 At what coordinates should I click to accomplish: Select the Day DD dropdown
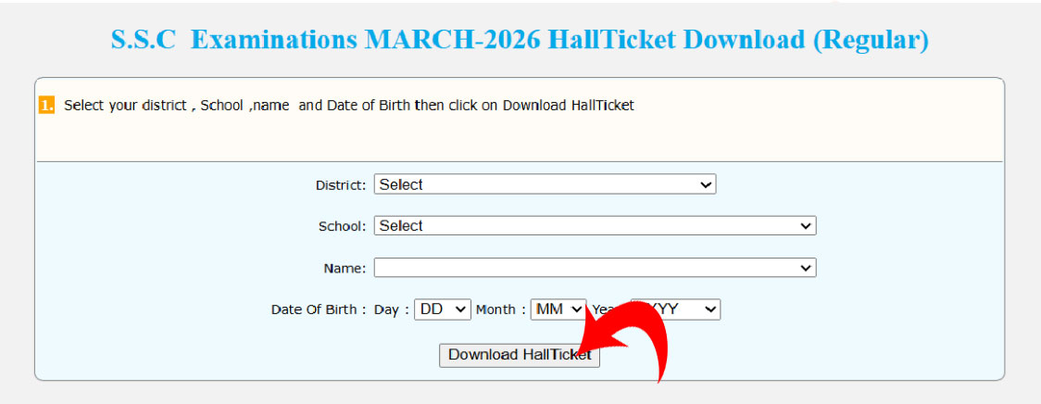pyautogui.click(x=443, y=309)
